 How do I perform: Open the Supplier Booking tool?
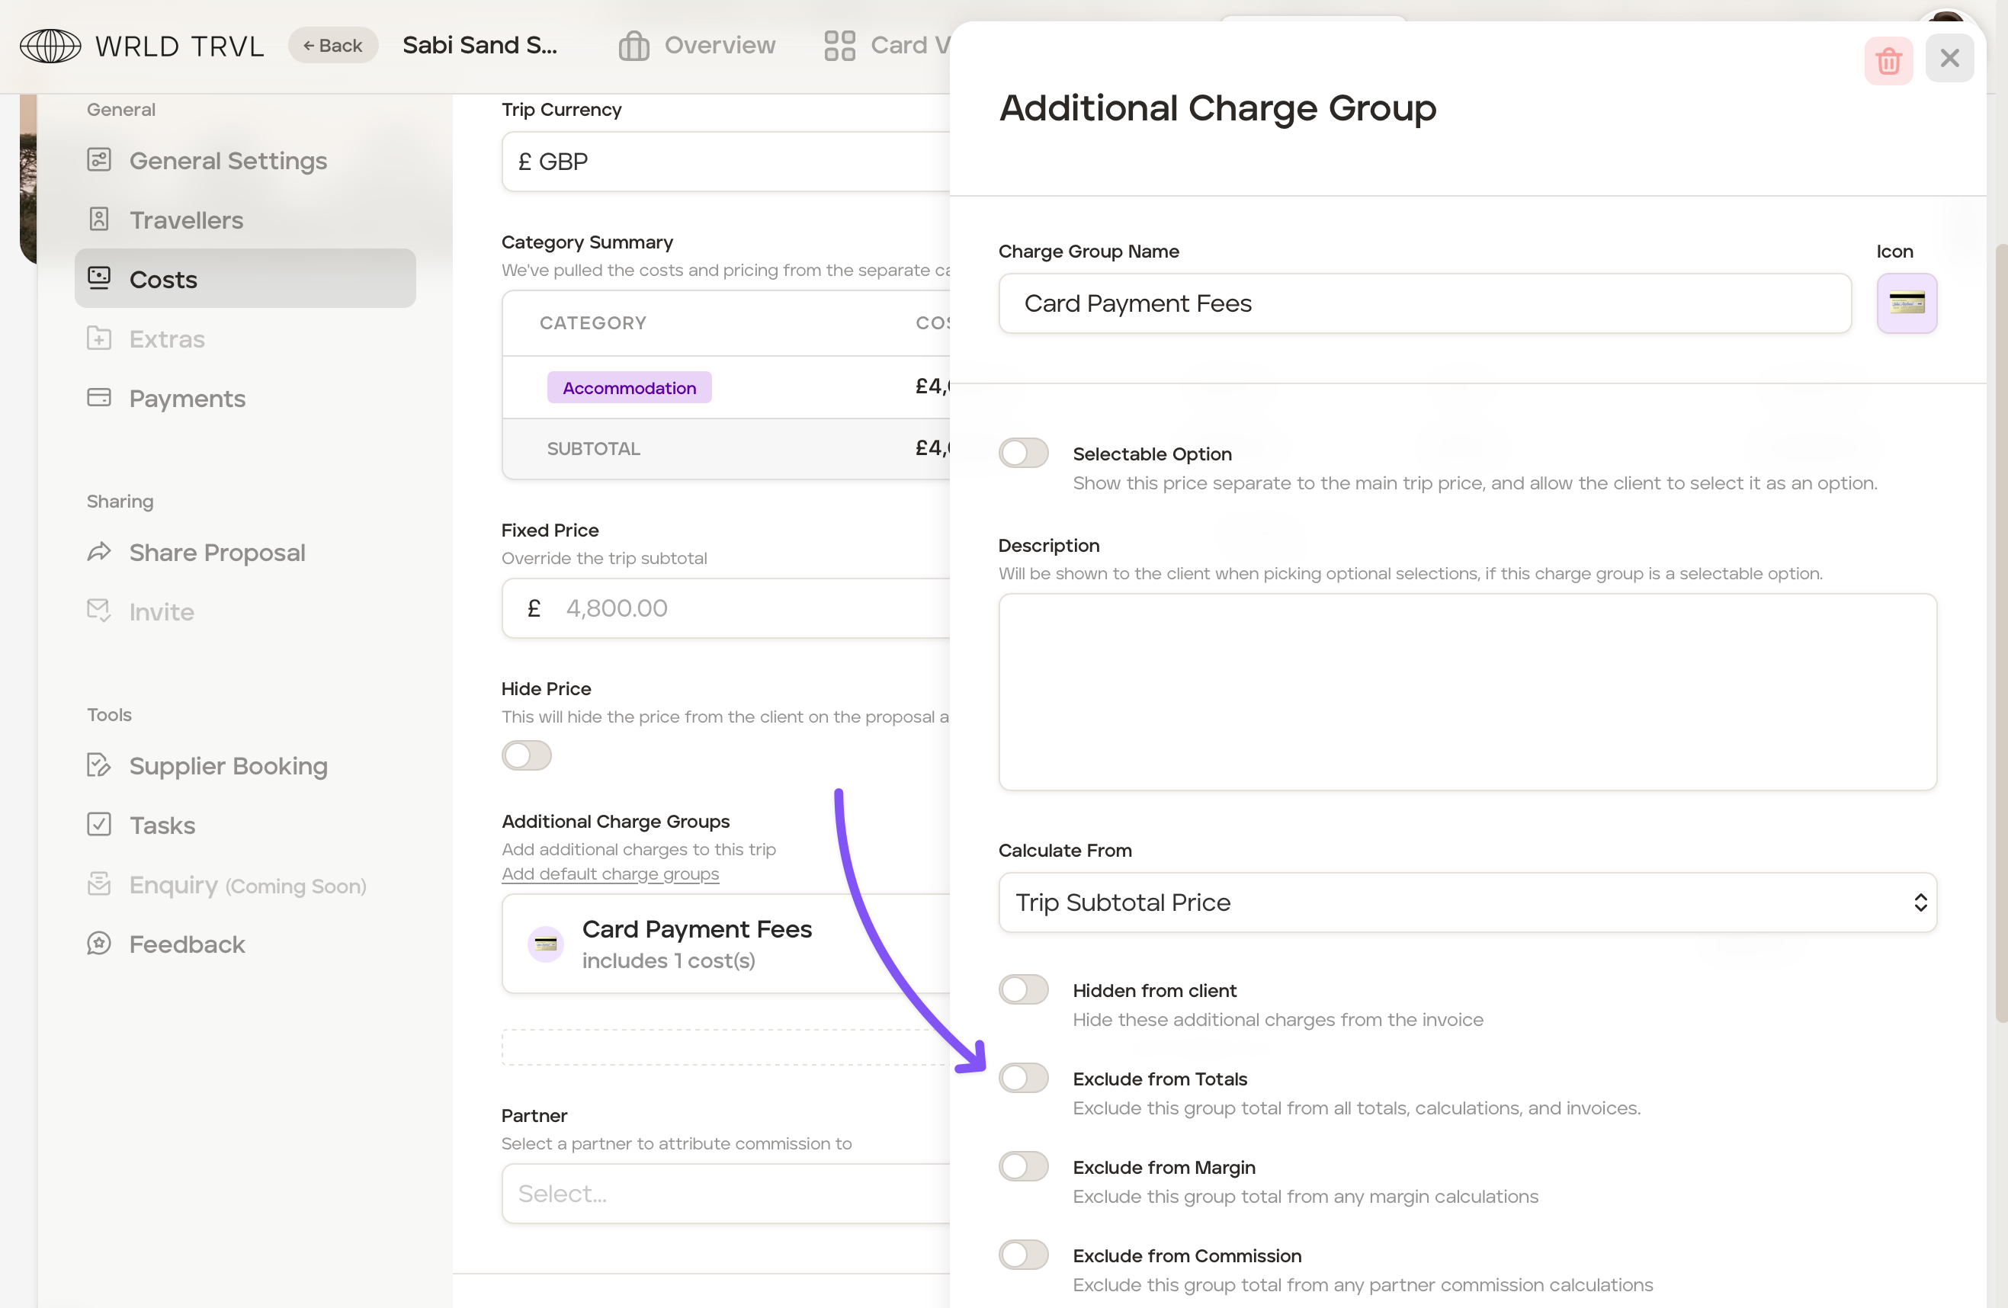[x=228, y=766]
